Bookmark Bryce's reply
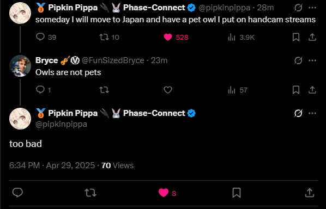 click(x=296, y=90)
